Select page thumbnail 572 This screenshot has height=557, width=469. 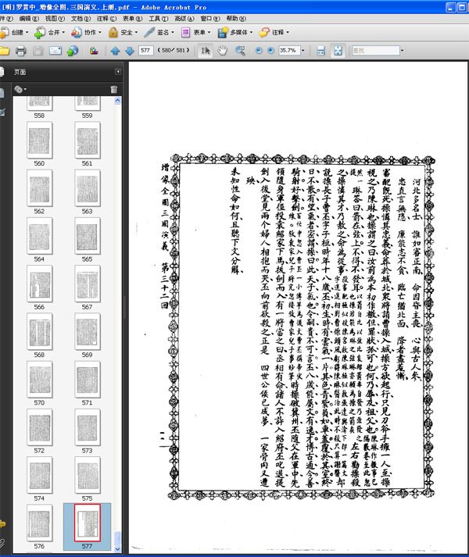(39, 427)
